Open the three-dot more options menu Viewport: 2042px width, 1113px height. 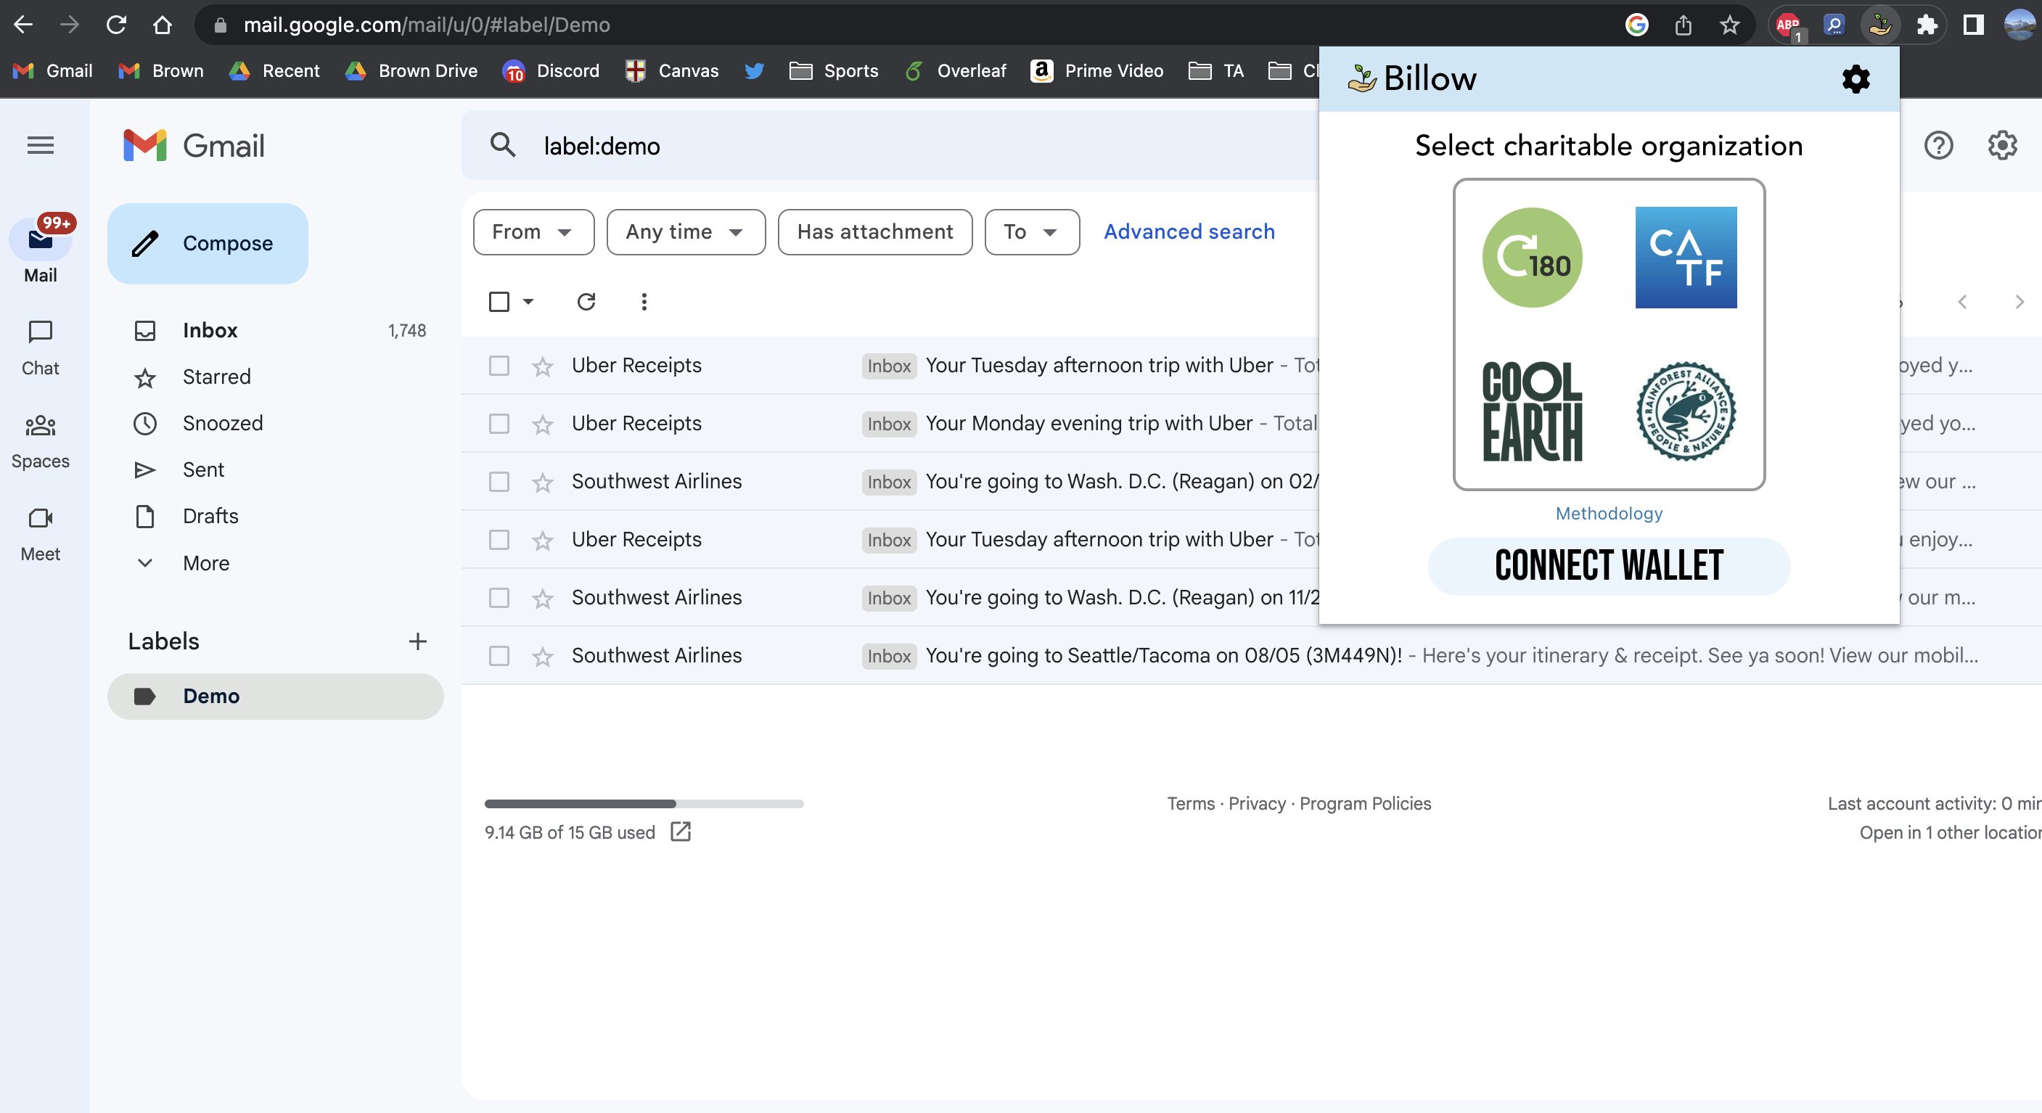644,302
